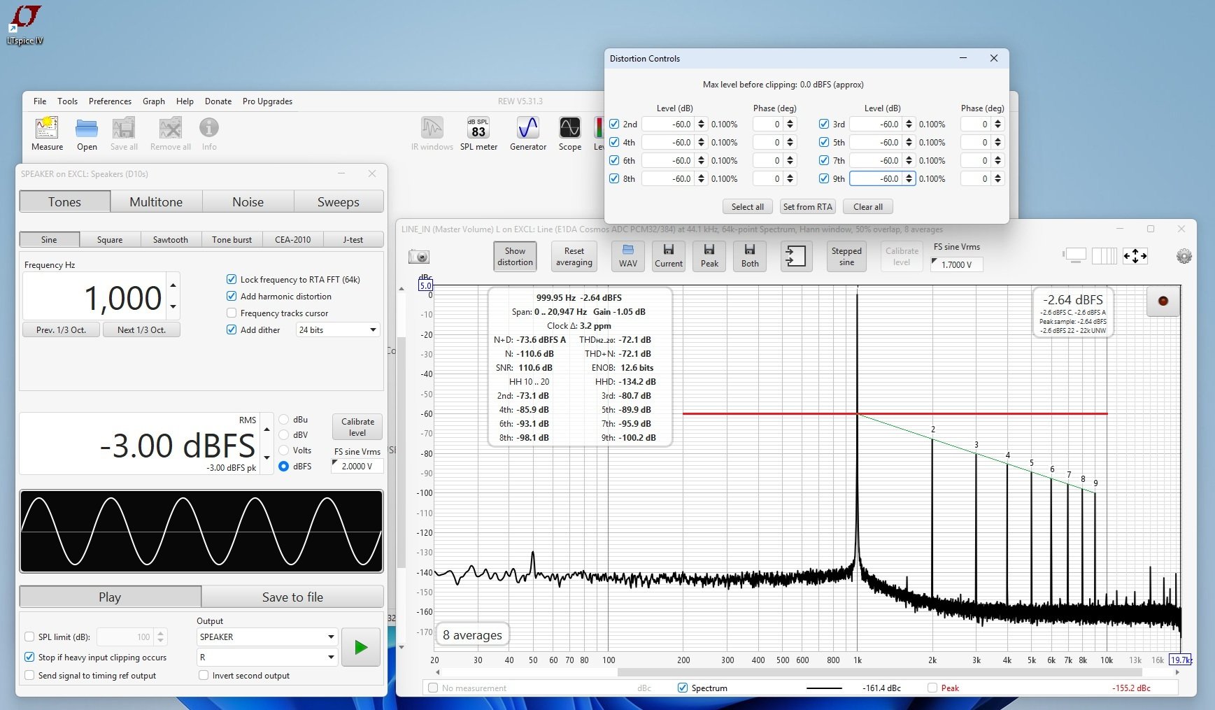Open the Preferences menu

pyautogui.click(x=110, y=101)
